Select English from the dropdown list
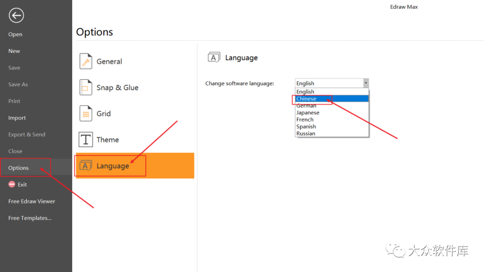484x272 pixels. (x=332, y=92)
